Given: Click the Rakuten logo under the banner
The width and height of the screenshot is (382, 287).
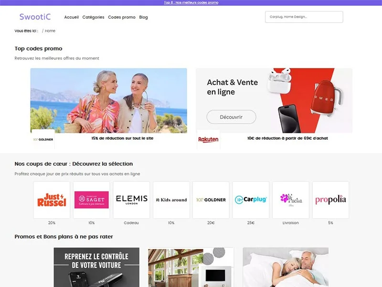Looking at the screenshot, I should [208, 139].
